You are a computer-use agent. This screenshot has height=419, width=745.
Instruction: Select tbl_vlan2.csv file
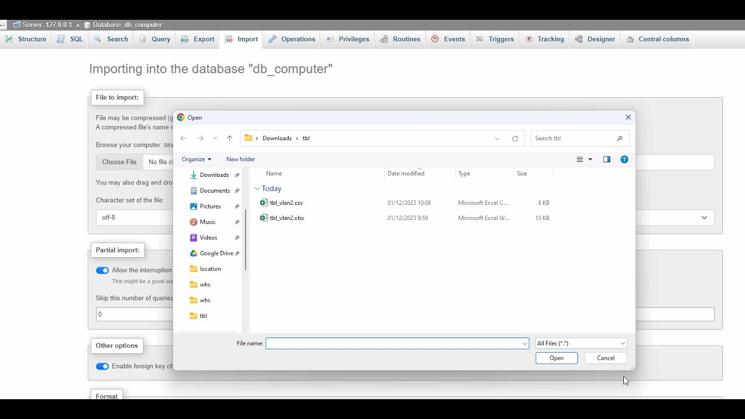286,203
